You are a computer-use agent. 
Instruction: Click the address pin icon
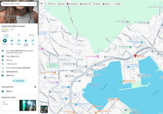click(x=3, y=51)
